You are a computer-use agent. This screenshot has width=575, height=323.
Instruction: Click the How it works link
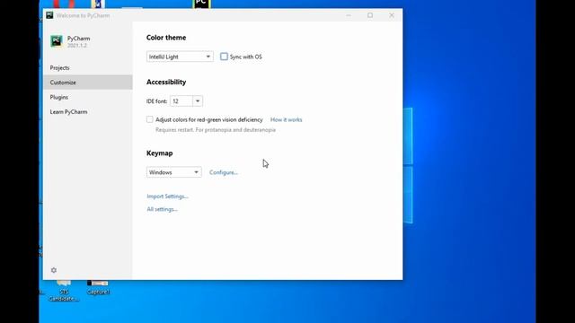[286, 119]
